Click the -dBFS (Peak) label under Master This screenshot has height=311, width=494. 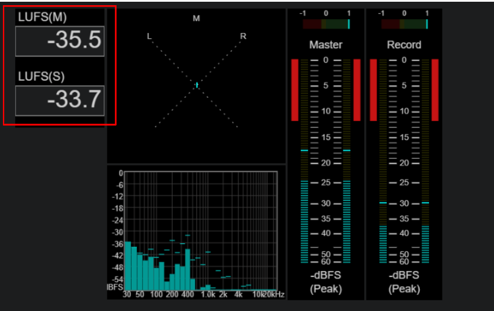[x=326, y=282]
